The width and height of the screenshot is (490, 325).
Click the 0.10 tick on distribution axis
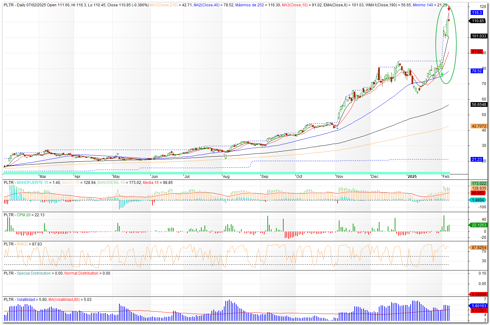coord(482,273)
